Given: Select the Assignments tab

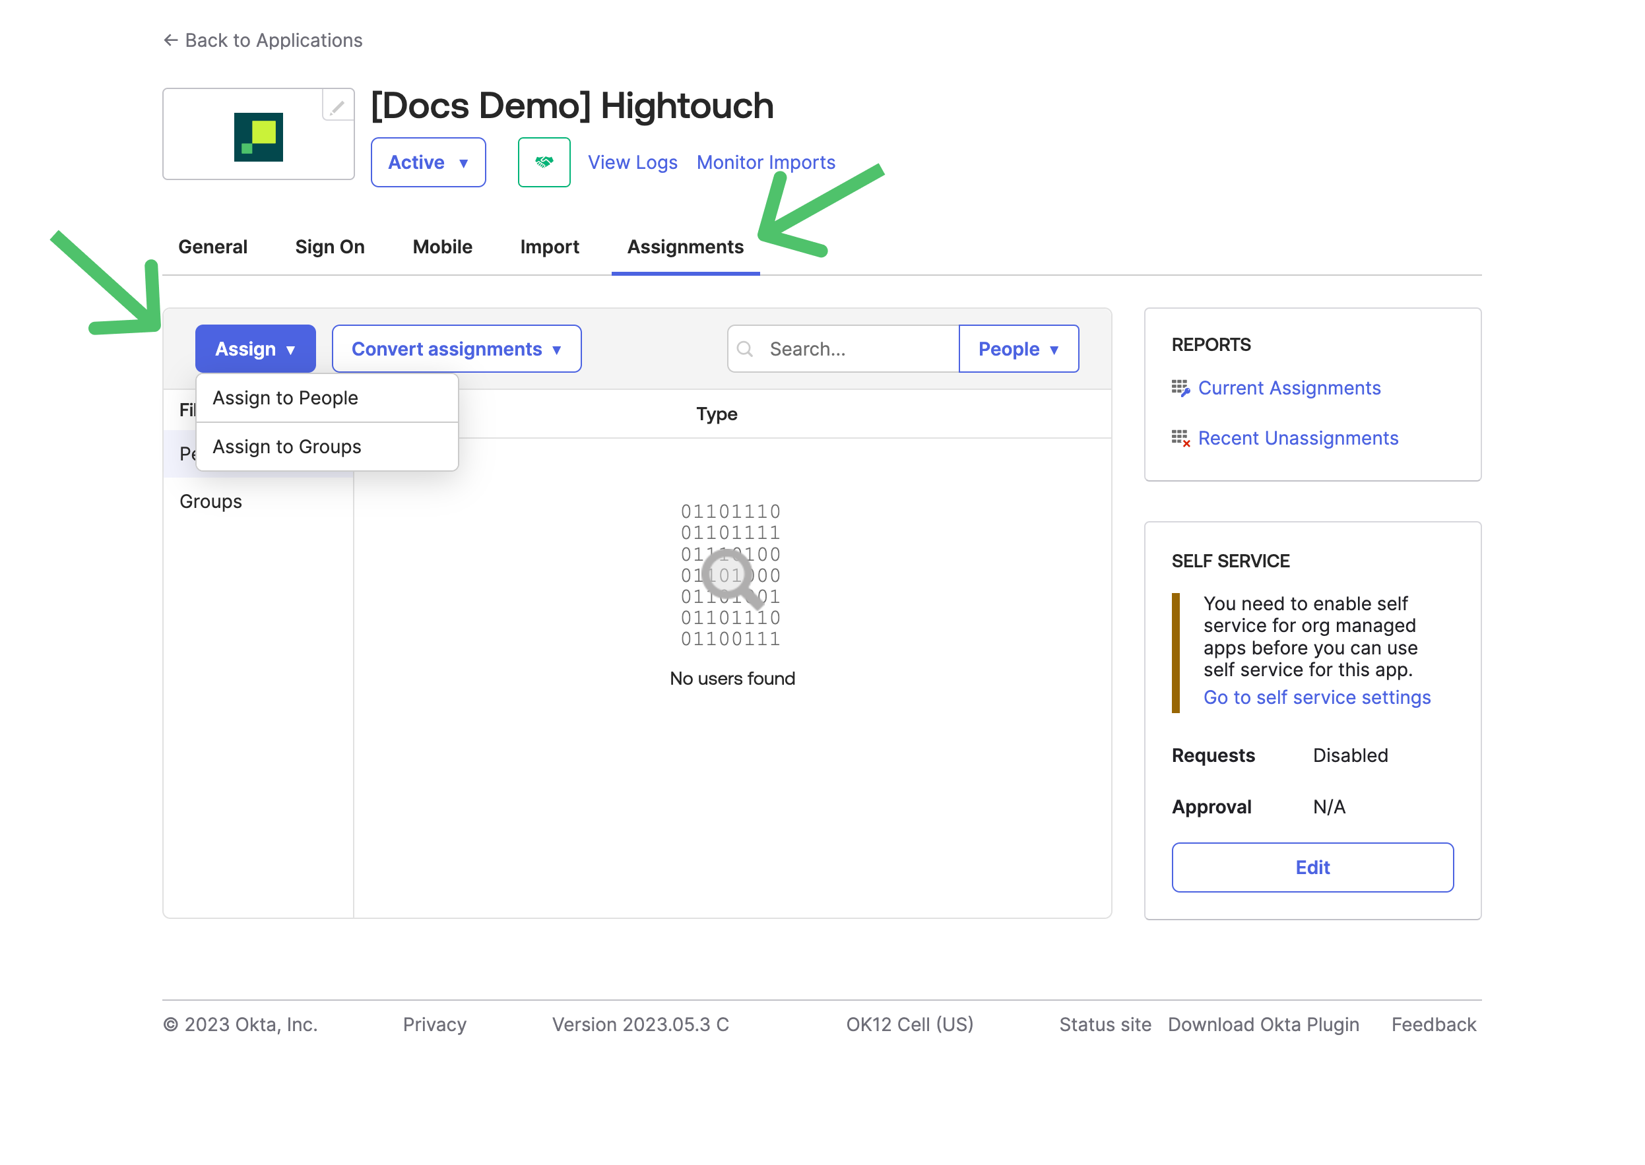Looking at the screenshot, I should point(685,247).
